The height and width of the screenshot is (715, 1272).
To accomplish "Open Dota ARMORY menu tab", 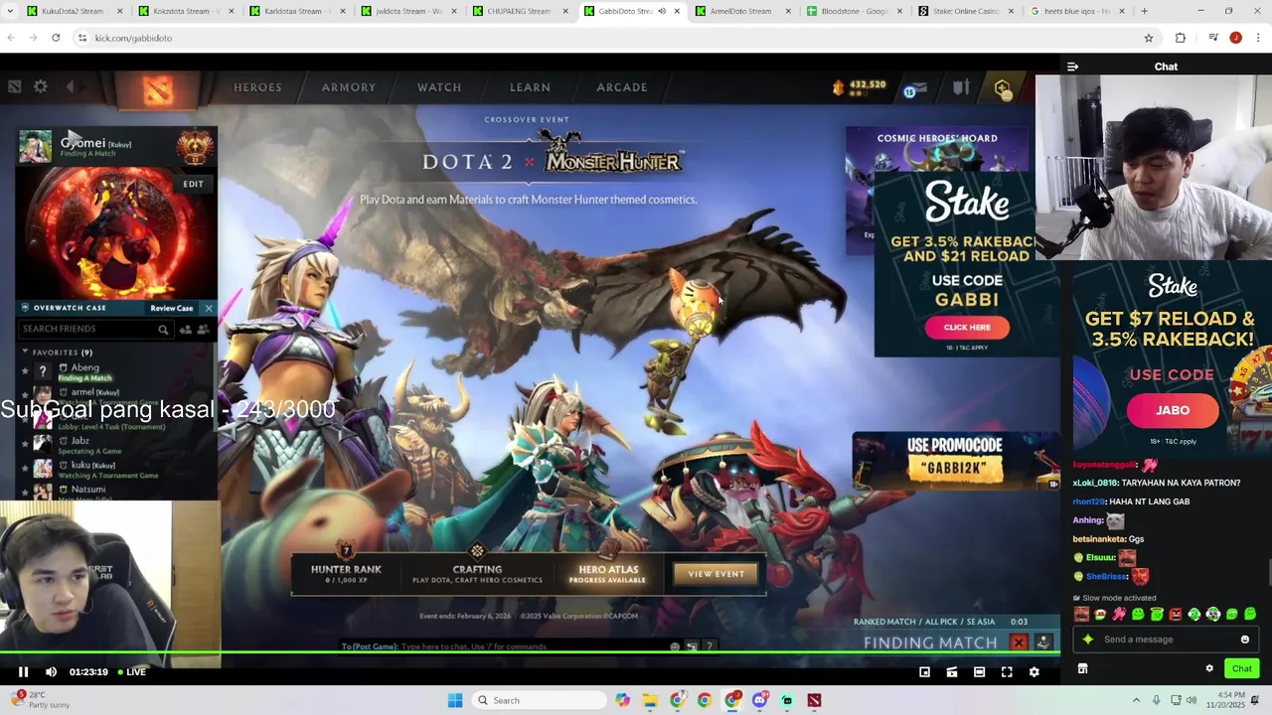I will 349,87.
